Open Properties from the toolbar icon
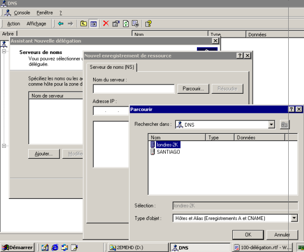304x252 pixels. click(116, 23)
